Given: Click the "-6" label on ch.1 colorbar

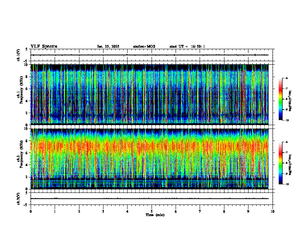Looking at the screenshot, I should (x=286, y=78).
